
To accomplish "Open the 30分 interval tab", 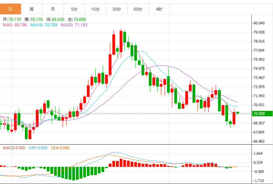I will 117,9.
